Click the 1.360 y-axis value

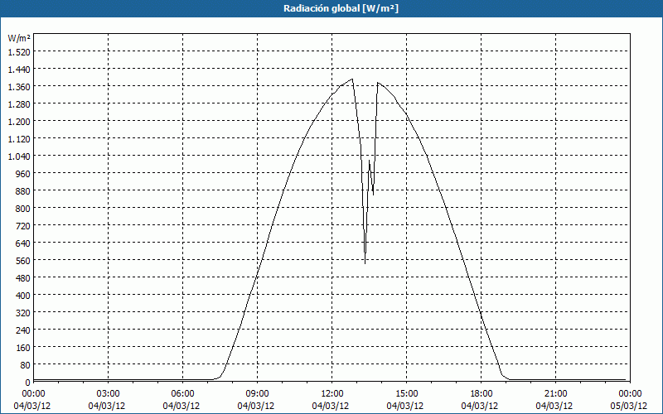click(19, 87)
